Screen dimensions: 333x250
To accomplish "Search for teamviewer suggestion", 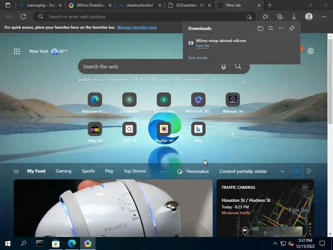I will coord(118,79).
